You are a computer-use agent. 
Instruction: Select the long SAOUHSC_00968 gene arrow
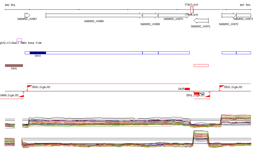(x=94, y=15)
